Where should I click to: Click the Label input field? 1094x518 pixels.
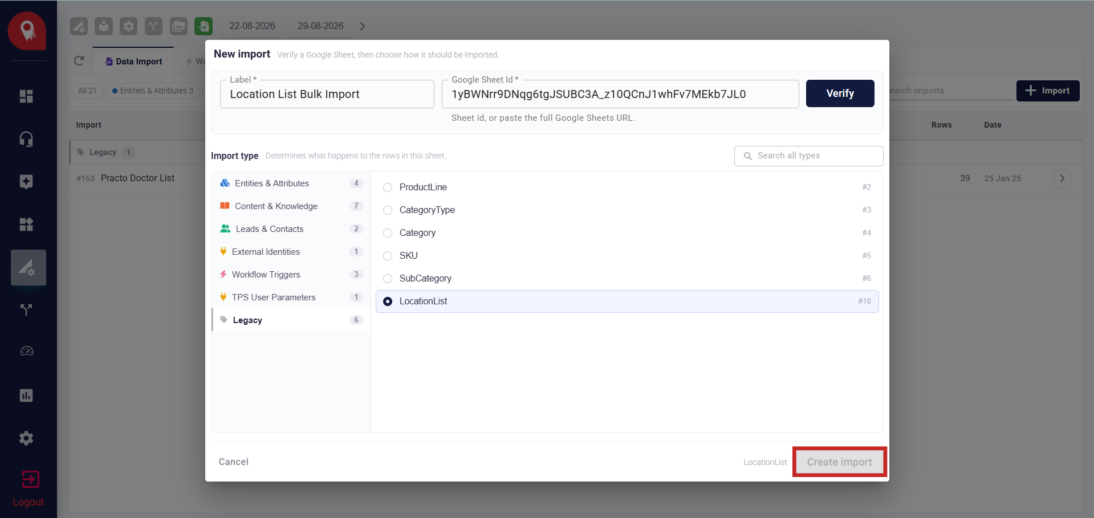[x=327, y=94]
